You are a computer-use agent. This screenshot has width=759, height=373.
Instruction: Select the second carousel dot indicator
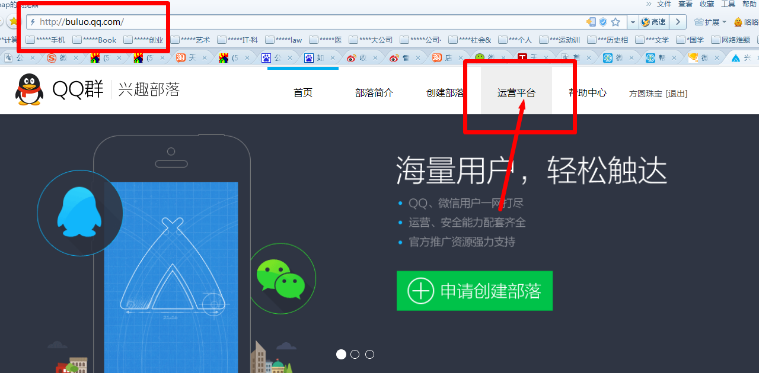pyautogui.click(x=355, y=354)
